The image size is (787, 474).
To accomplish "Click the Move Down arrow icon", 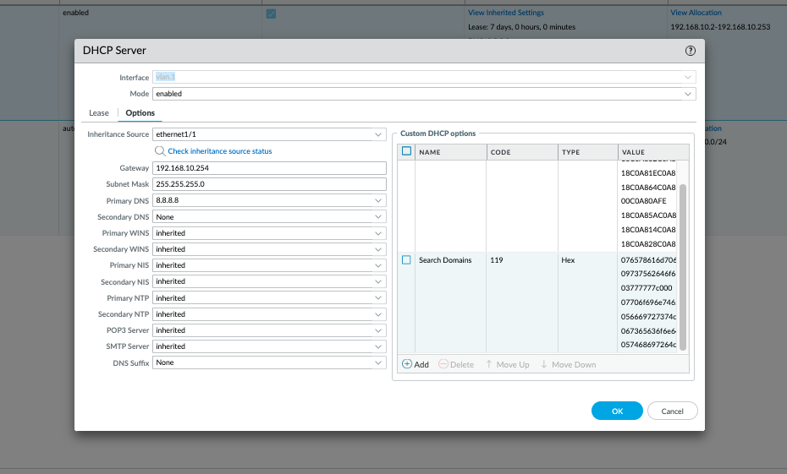I will [x=544, y=364].
